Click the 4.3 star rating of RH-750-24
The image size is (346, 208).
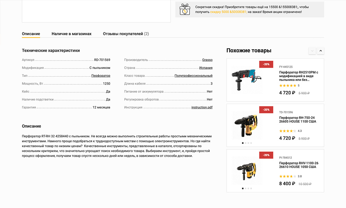[288, 131]
